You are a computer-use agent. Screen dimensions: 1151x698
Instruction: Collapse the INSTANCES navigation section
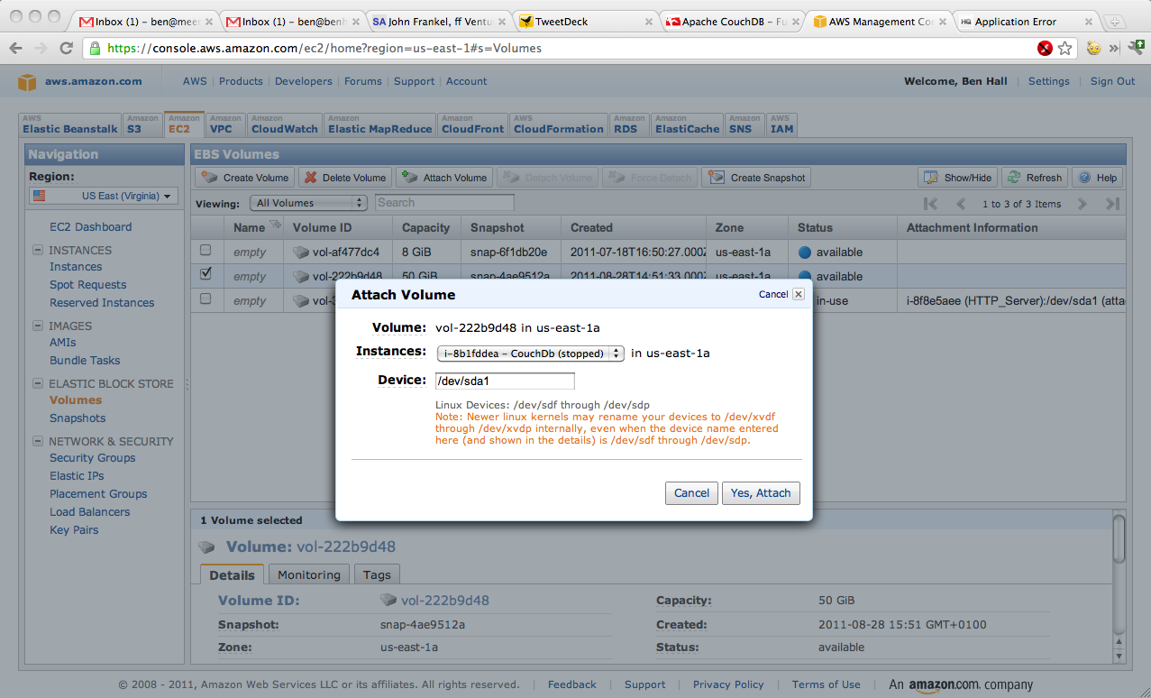pyautogui.click(x=39, y=251)
